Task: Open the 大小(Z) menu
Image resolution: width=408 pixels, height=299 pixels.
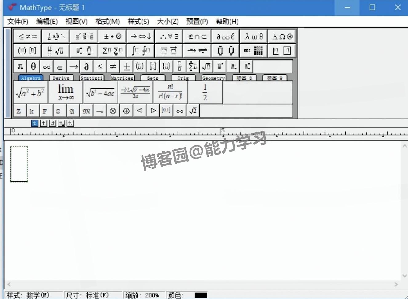Action: (x=168, y=22)
